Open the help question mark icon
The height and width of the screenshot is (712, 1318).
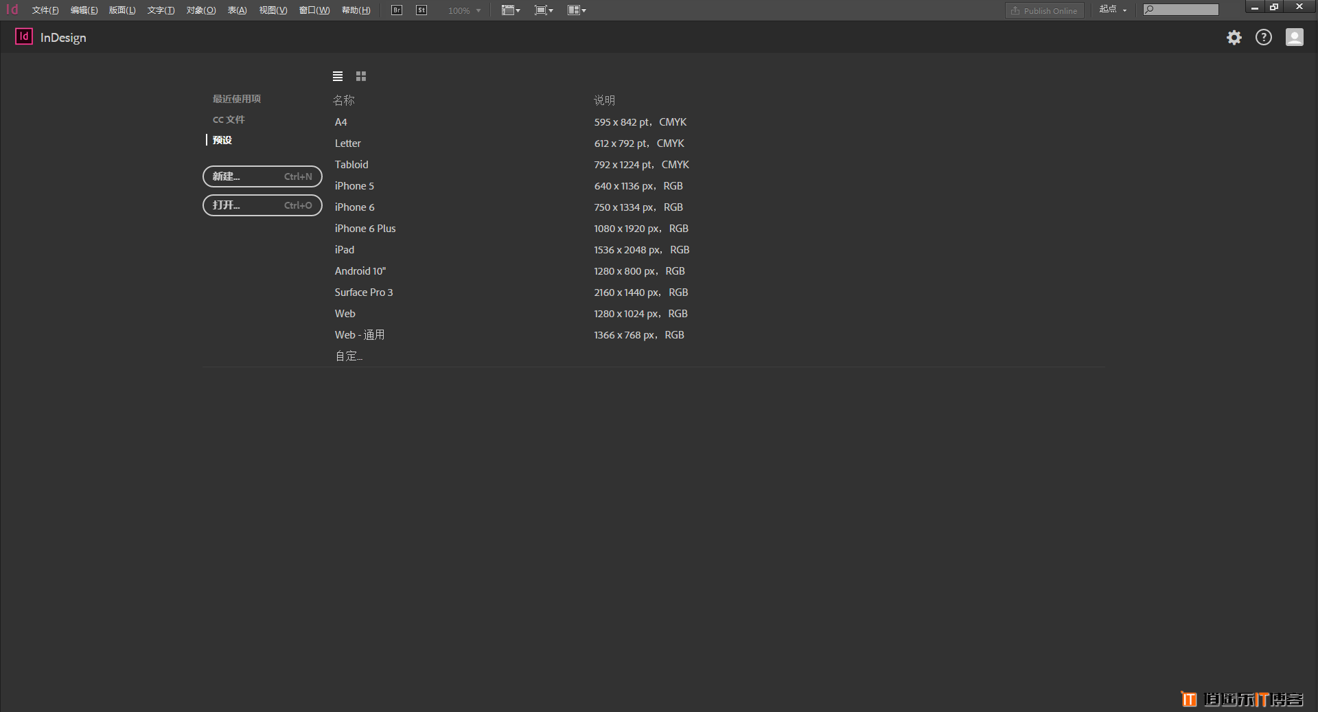pos(1264,38)
